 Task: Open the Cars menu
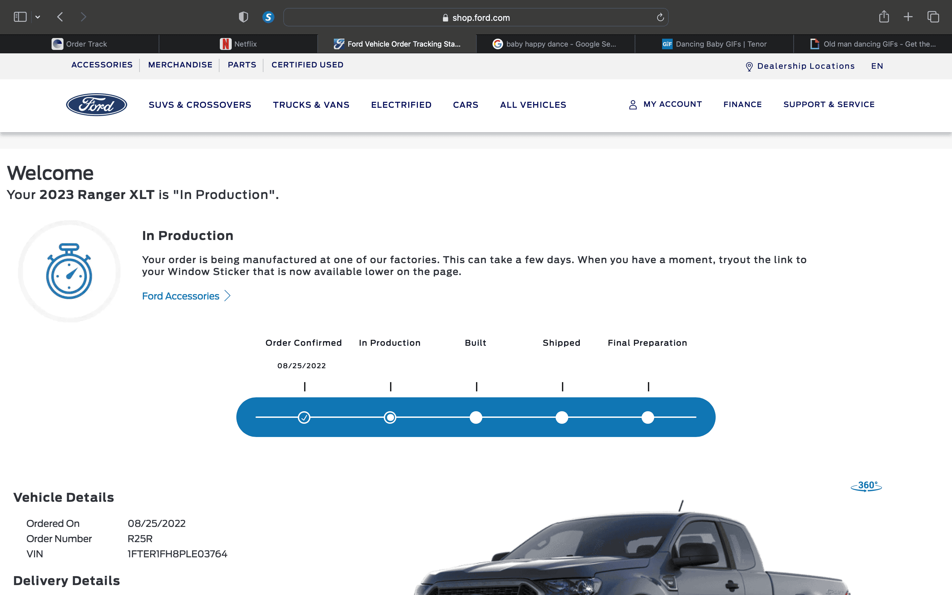coord(465,105)
